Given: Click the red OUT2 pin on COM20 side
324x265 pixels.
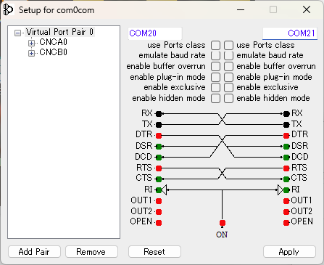Looking at the screenshot, I should click(159, 212).
